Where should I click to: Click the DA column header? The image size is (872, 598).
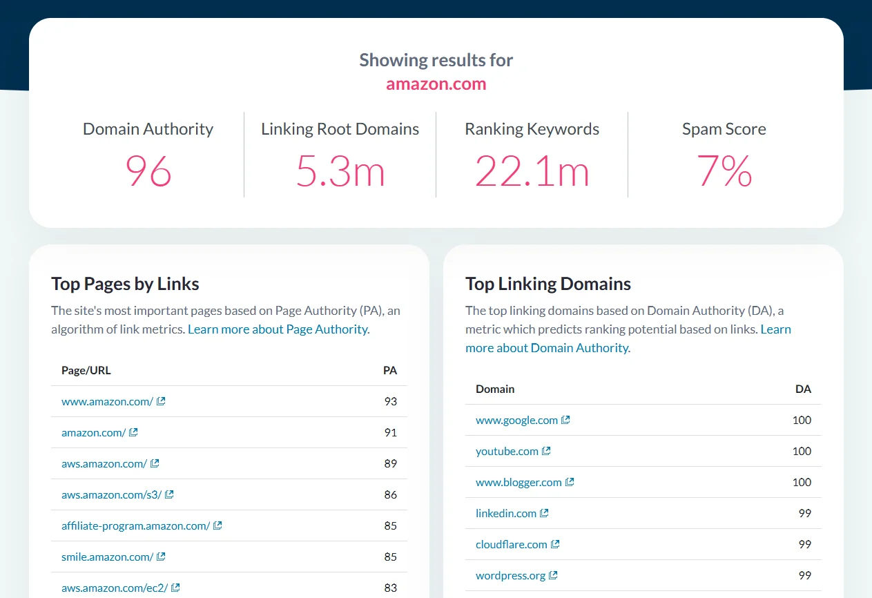[803, 389]
